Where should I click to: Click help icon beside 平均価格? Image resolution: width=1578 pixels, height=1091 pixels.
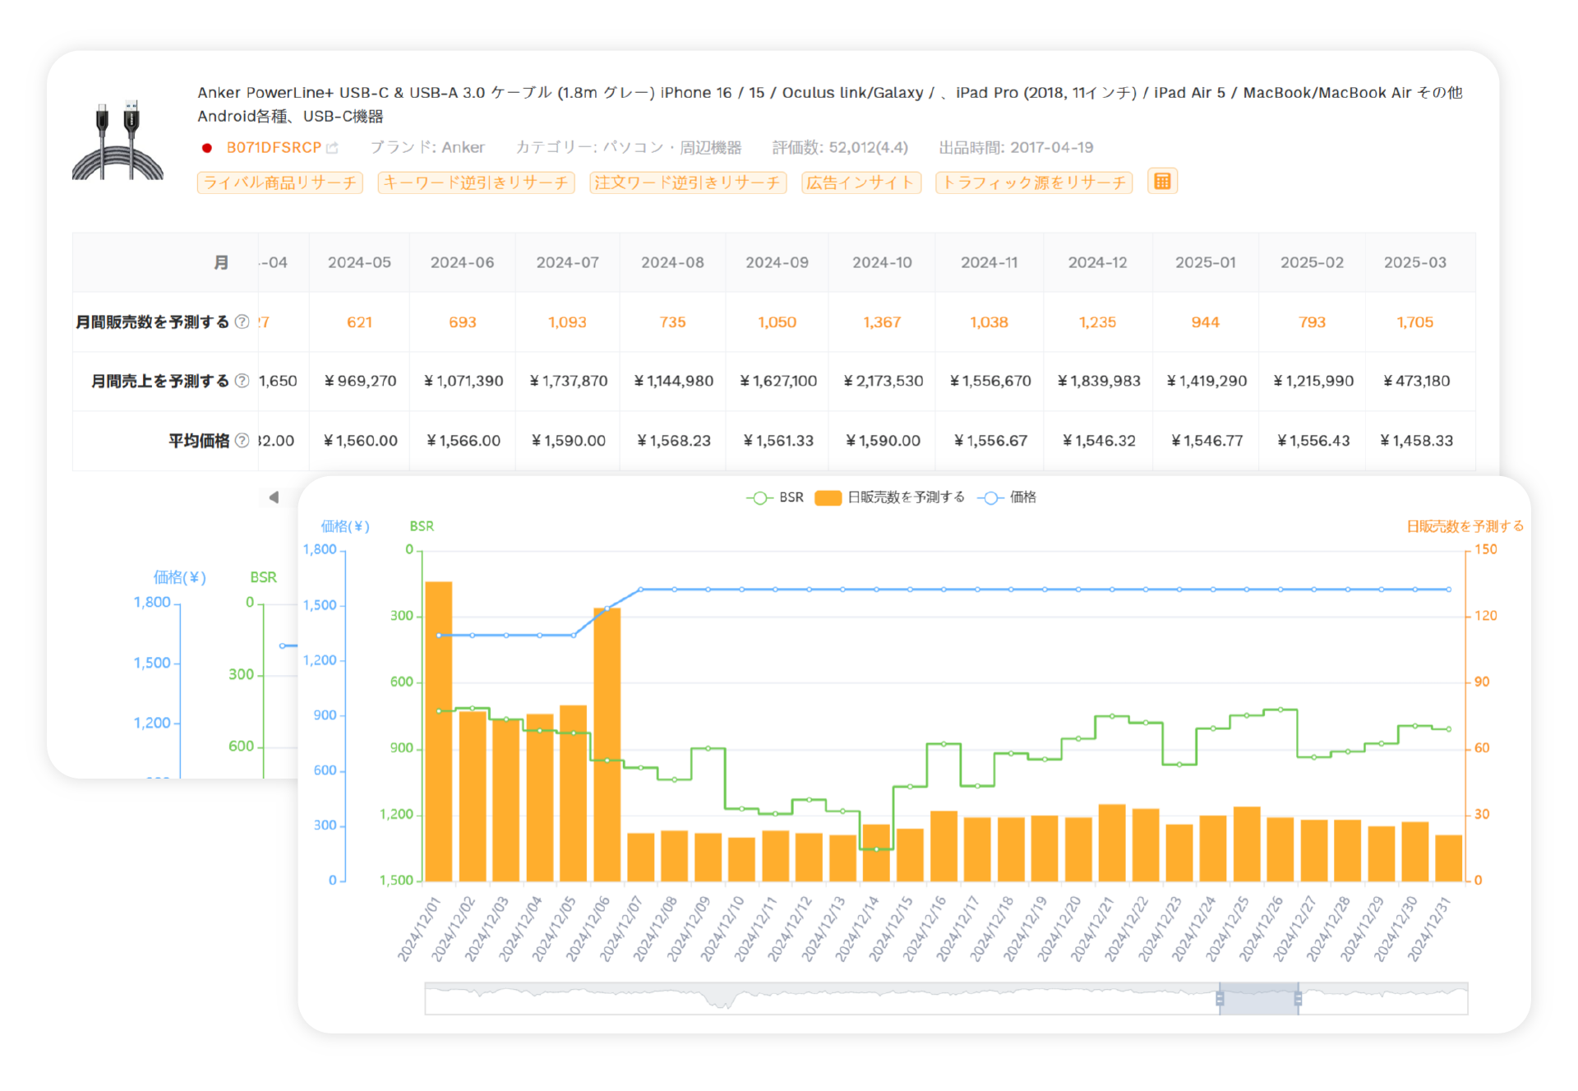click(x=242, y=441)
